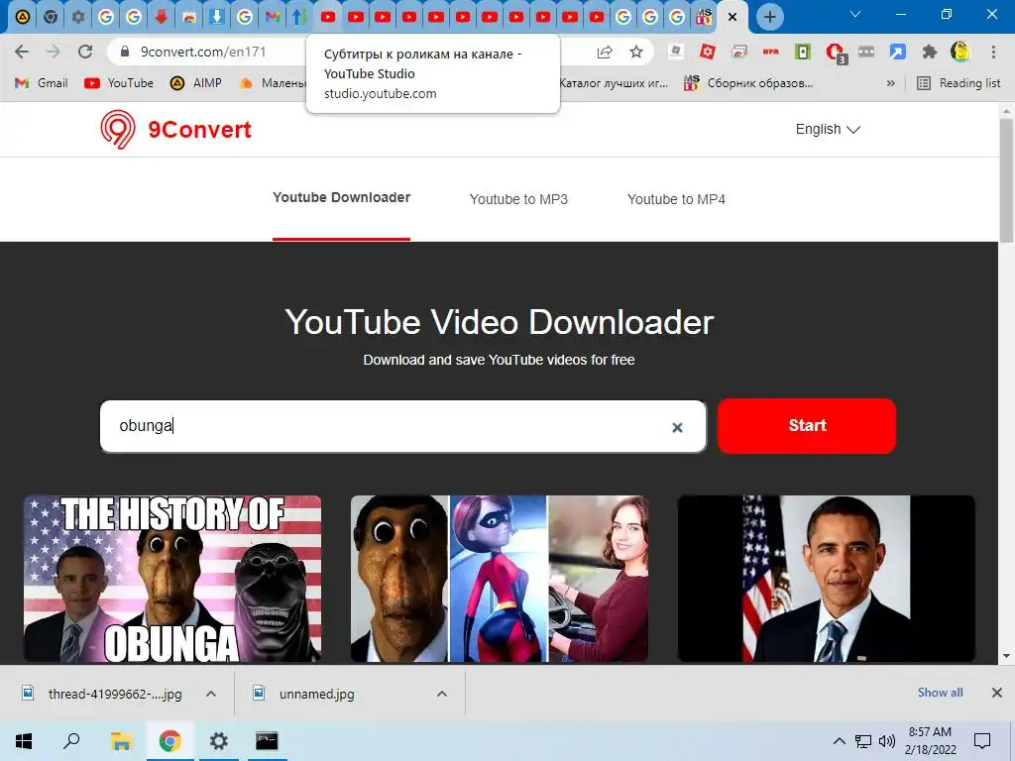Show hidden system tray icons
The height and width of the screenshot is (761, 1015).
pyautogui.click(x=839, y=741)
